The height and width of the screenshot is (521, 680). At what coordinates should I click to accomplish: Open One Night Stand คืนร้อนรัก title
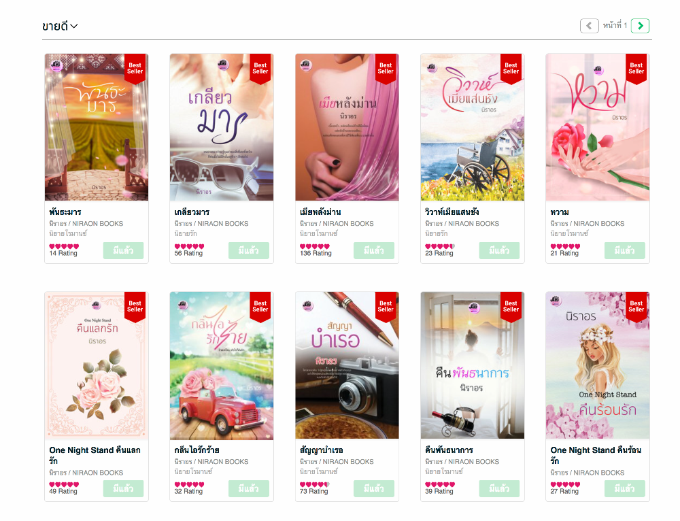pos(596,455)
